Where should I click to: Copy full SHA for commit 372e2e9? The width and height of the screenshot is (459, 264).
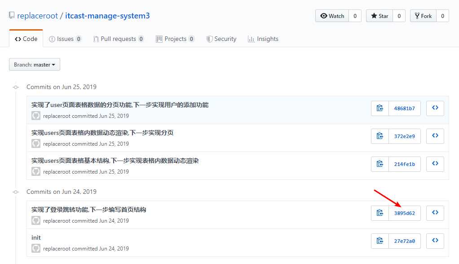[380, 136]
